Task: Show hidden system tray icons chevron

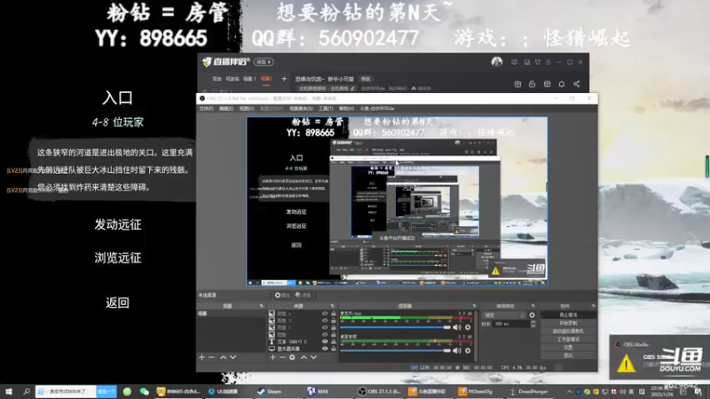Action: 569,392
